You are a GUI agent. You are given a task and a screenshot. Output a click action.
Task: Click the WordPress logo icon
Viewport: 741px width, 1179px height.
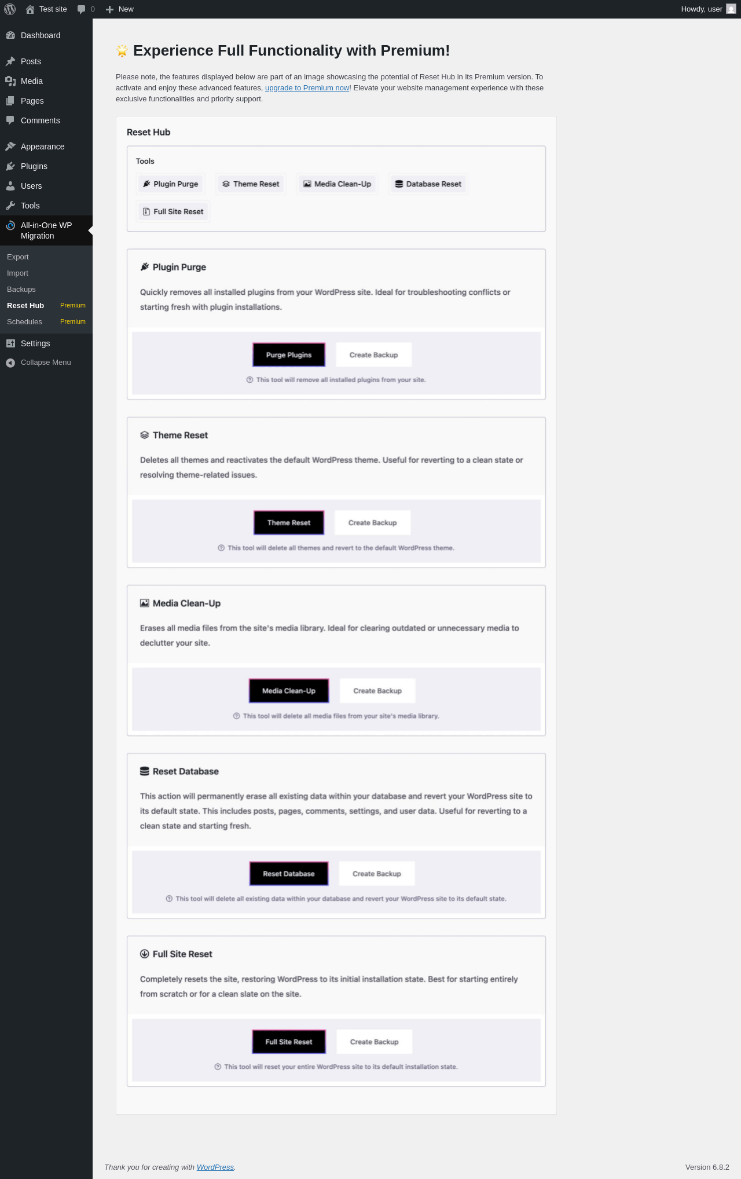coord(10,9)
